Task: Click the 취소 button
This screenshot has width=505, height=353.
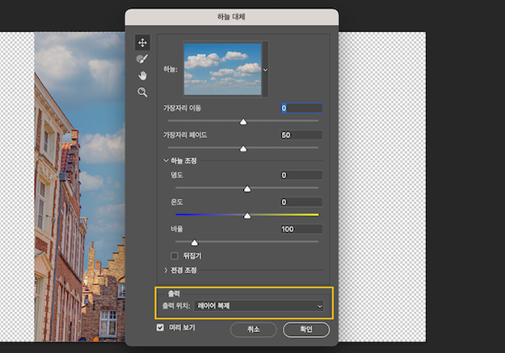Action: (254, 330)
